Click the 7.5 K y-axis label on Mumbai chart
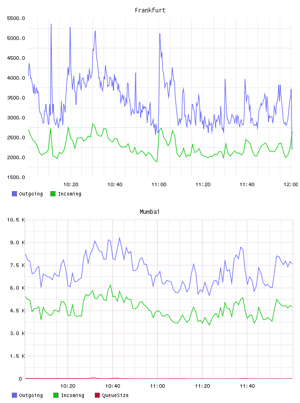Screen dimensions: 300x403 [x=17, y=265]
